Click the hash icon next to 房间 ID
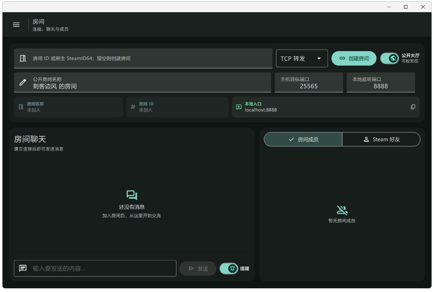434x292 pixels. point(133,107)
